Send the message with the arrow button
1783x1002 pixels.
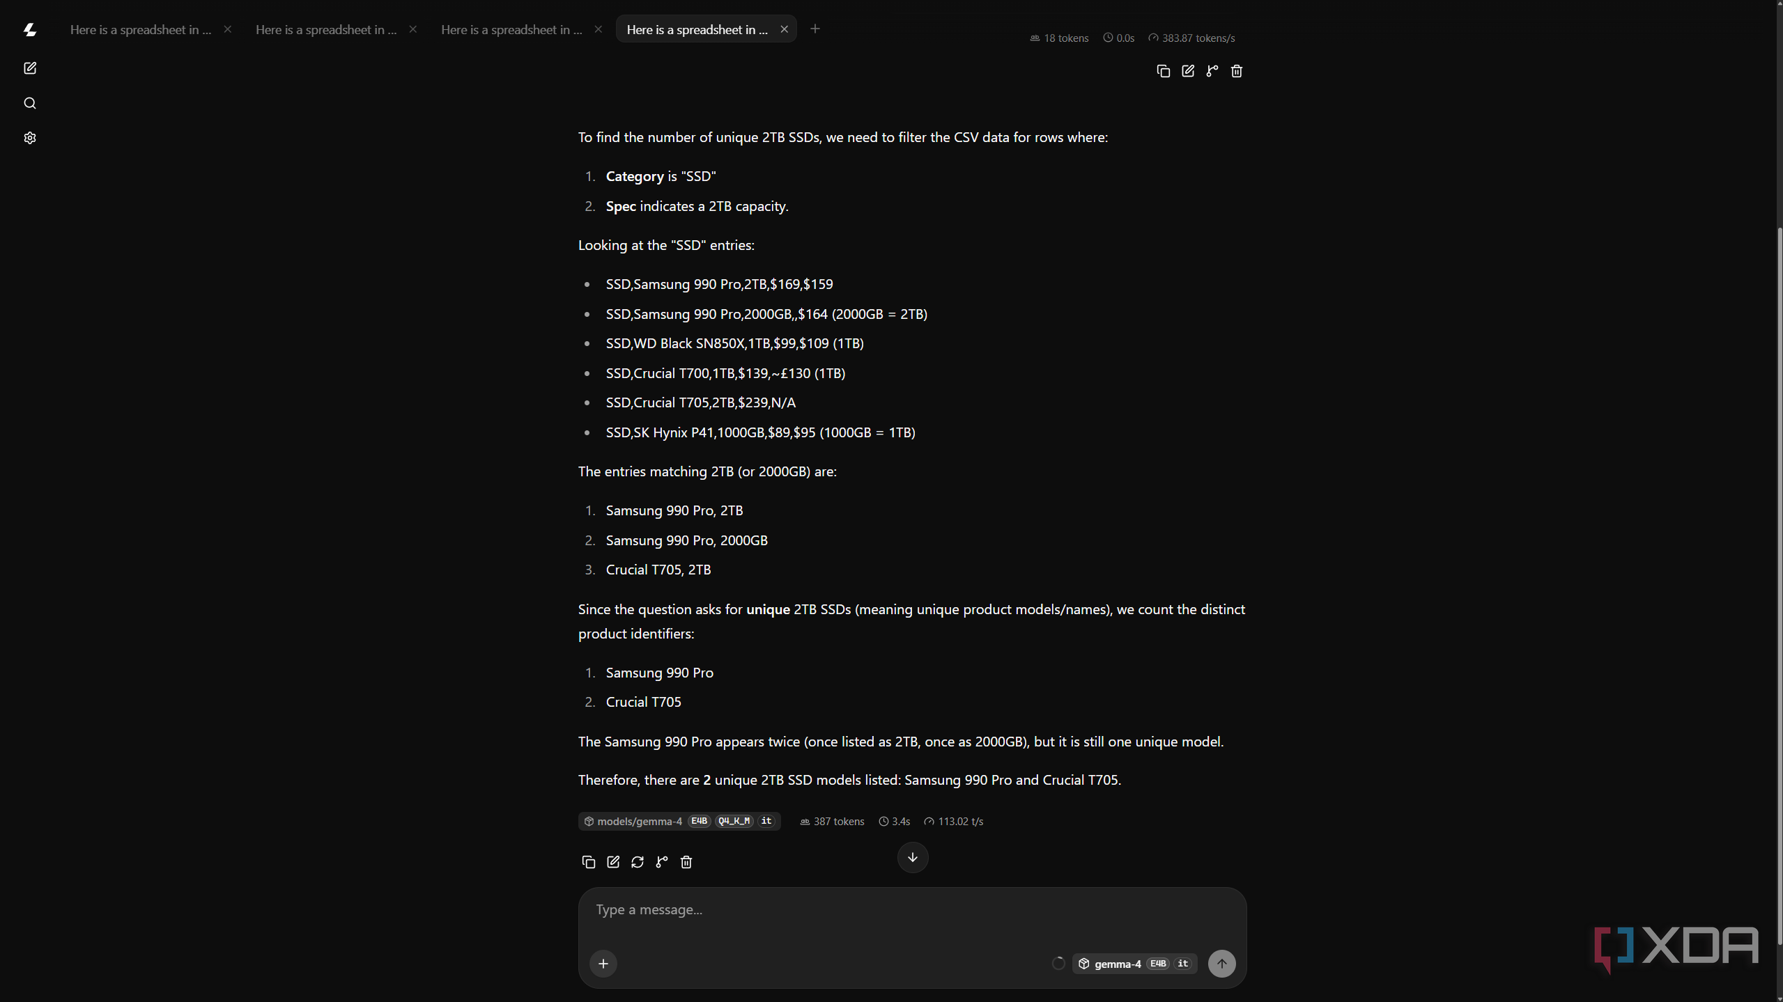pyautogui.click(x=1222, y=964)
